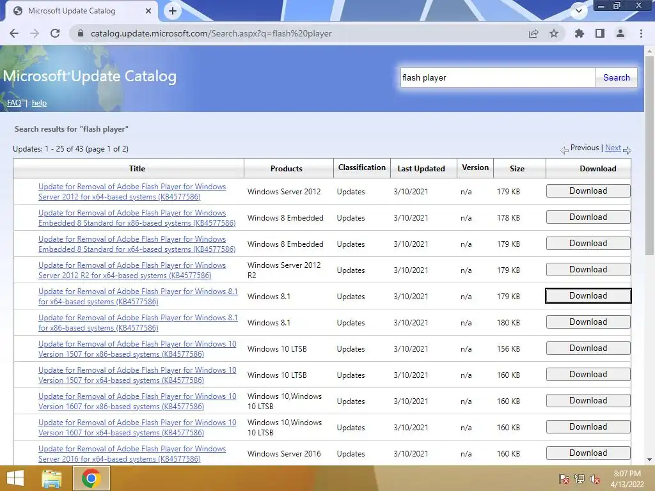
Task: Click the muted volume tray icon
Action: (x=595, y=479)
